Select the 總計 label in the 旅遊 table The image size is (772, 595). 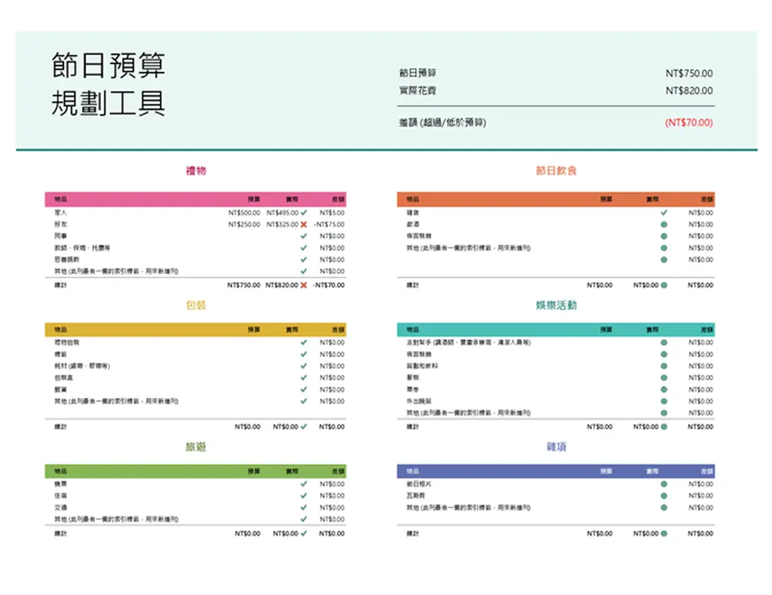click(60, 533)
